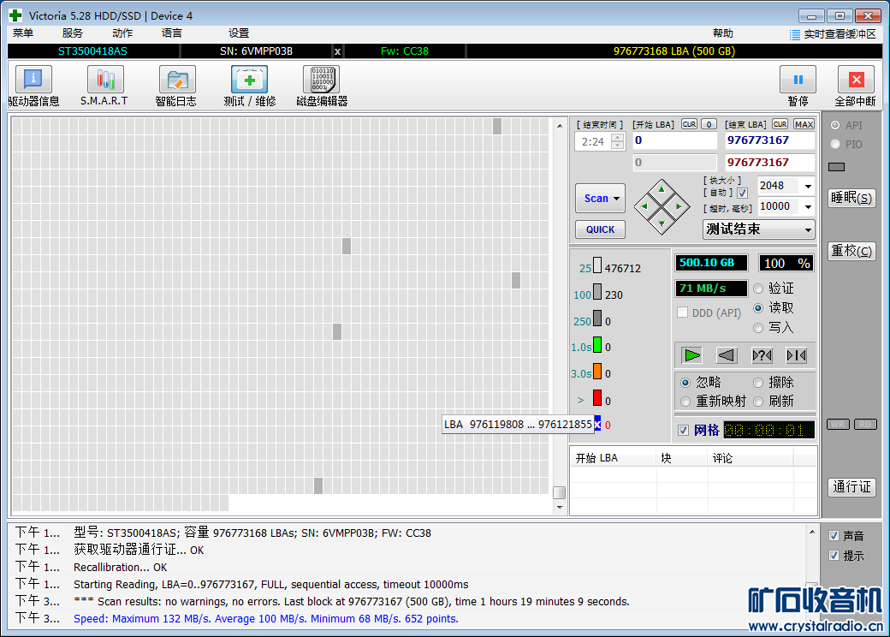This screenshot has width=890, height=637.
Task: Select the 验证 verify radio button
Action: click(758, 289)
